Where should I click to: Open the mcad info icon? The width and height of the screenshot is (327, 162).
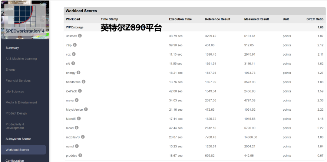click(x=77, y=128)
